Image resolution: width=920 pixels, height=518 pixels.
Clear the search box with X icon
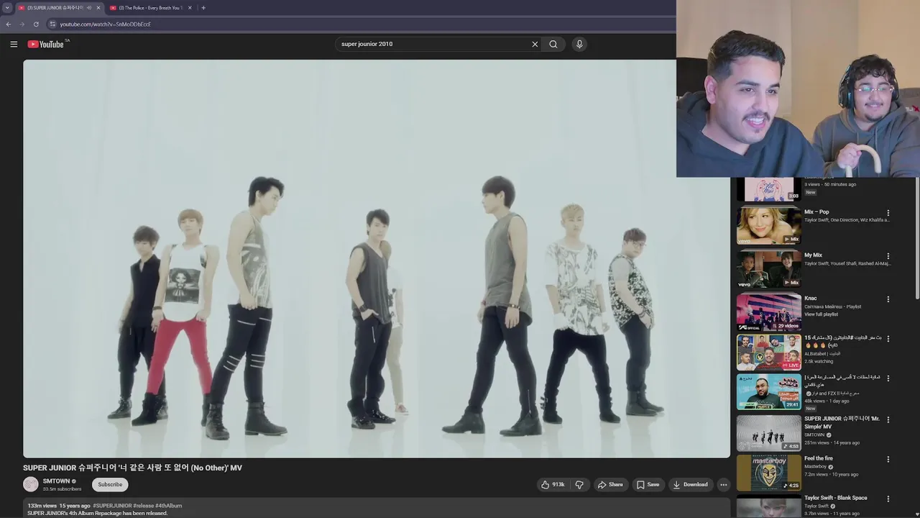[x=535, y=44]
